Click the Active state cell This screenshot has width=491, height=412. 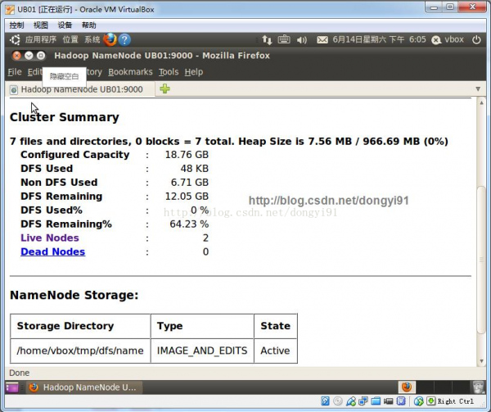click(275, 351)
